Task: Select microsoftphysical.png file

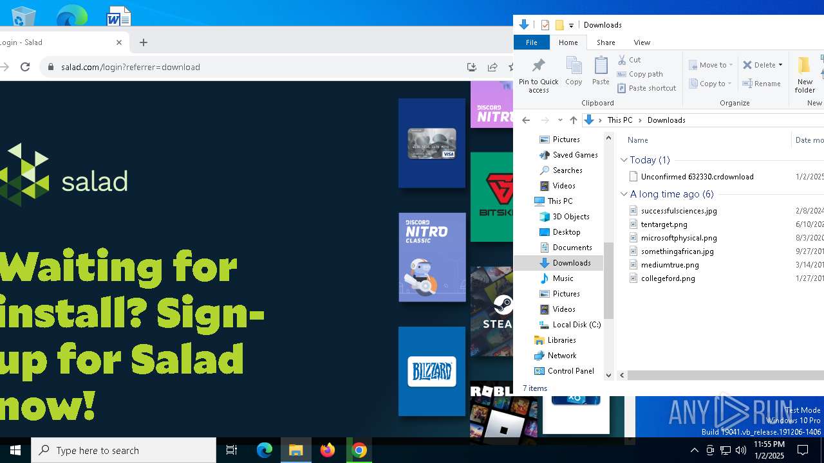Action: point(679,238)
